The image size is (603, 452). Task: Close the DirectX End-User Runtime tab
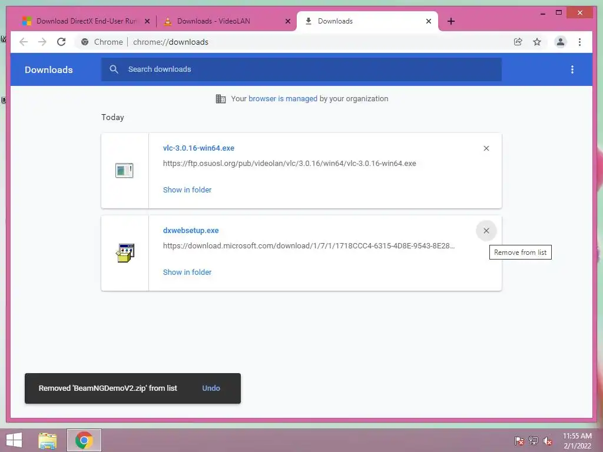(x=147, y=22)
